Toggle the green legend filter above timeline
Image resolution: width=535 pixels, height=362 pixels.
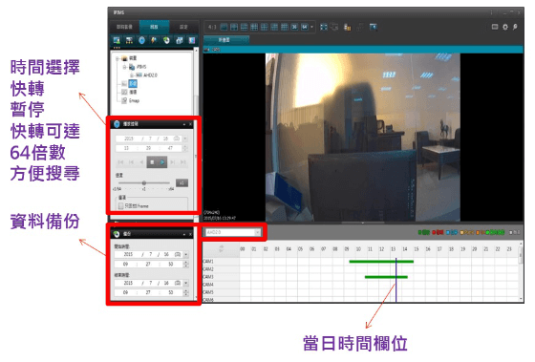point(423,232)
